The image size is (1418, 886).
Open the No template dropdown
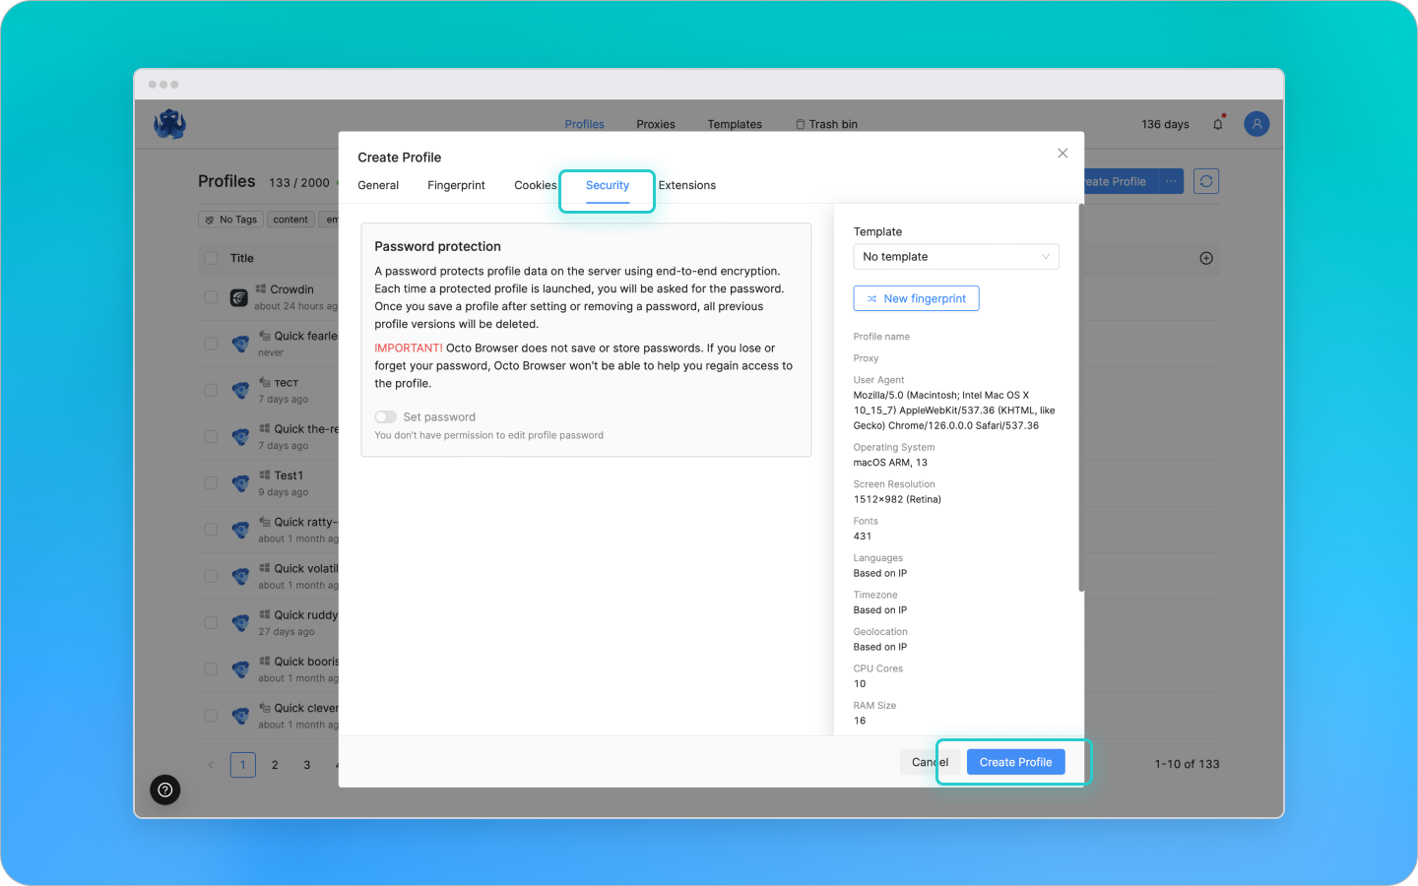(955, 256)
